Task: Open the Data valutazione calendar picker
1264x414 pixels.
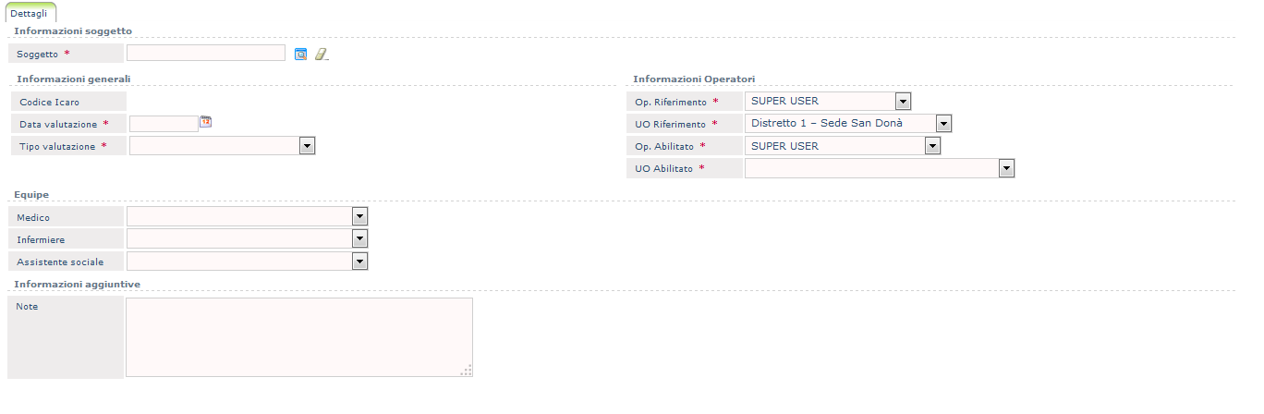Action: pyautogui.click(x=206, y=122)
